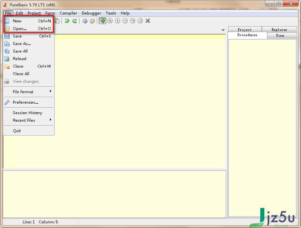
Task: Choose Quit from the File menu
Action: coord(29,131)
